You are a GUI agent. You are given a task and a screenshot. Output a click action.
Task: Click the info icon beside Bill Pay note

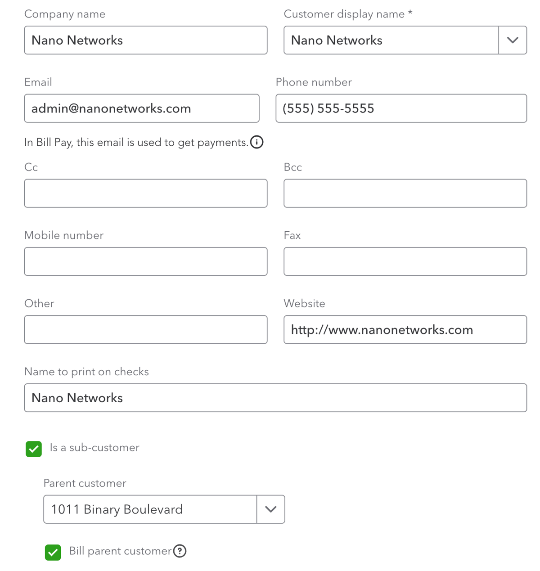(x=256, y=142)
